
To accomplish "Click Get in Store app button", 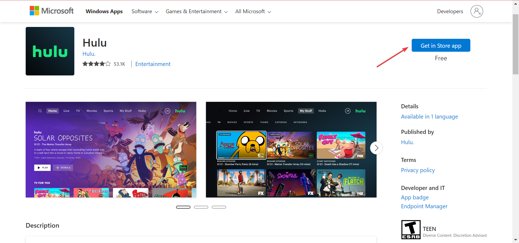I will click(x=441, y=45).
